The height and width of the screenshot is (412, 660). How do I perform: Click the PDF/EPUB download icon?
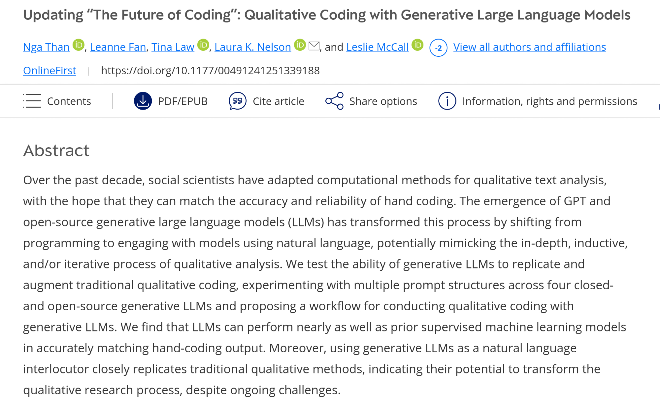click(x=143, y=101)
